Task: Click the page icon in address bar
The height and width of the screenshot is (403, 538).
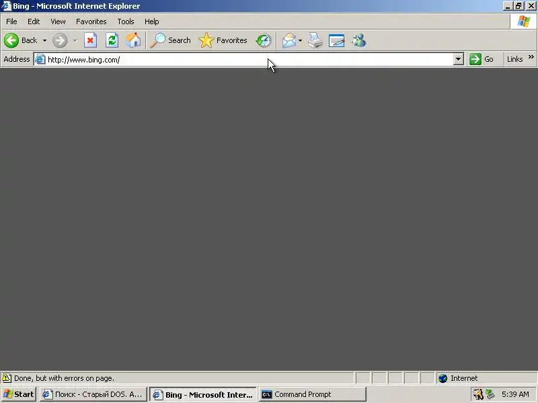Action: pyautogui.click(x=40, y=59)
